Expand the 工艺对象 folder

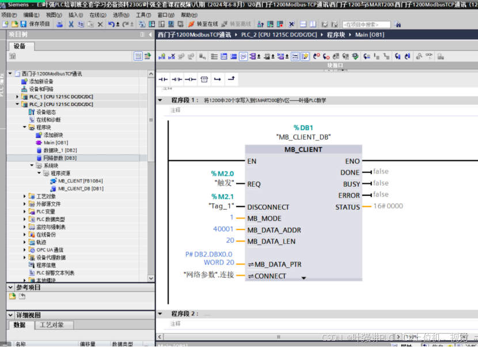coord(25,196)
